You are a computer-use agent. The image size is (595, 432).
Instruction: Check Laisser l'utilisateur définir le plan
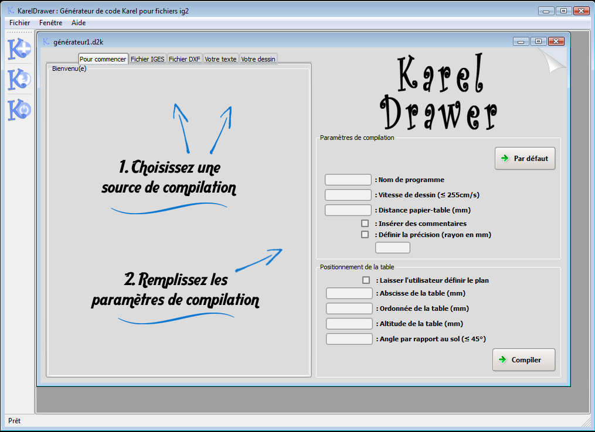(366, 280)
